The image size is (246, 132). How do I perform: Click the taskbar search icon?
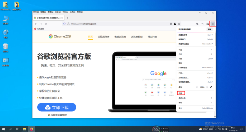[10, 129]
